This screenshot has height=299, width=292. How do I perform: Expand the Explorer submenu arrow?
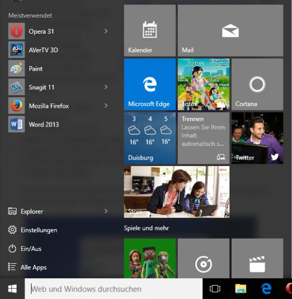[106, 211]
